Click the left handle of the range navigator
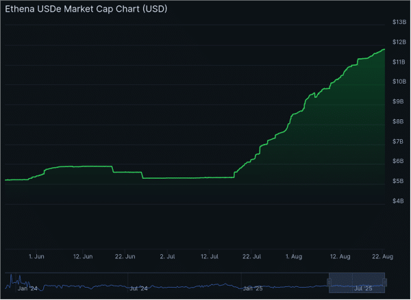This screenshot has height=300, width=411. [x=329, y=282]
